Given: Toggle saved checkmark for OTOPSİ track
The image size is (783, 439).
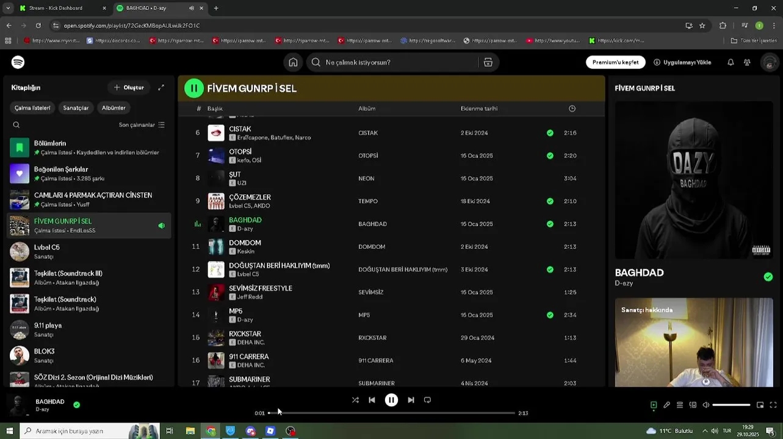Looking at the screenshot, I should pyautogui.click(x=550, y=155).
